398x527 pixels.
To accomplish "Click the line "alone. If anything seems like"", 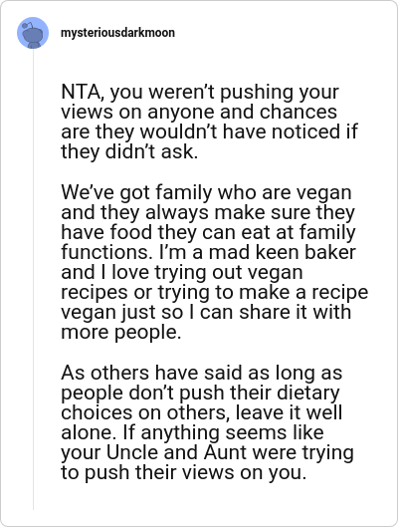I will tap(192, 432).
